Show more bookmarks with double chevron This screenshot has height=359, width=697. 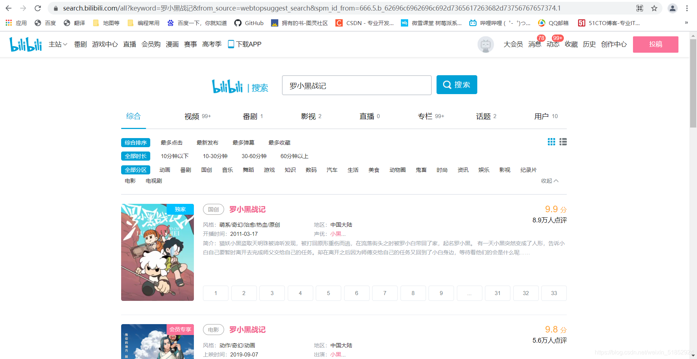686,23
